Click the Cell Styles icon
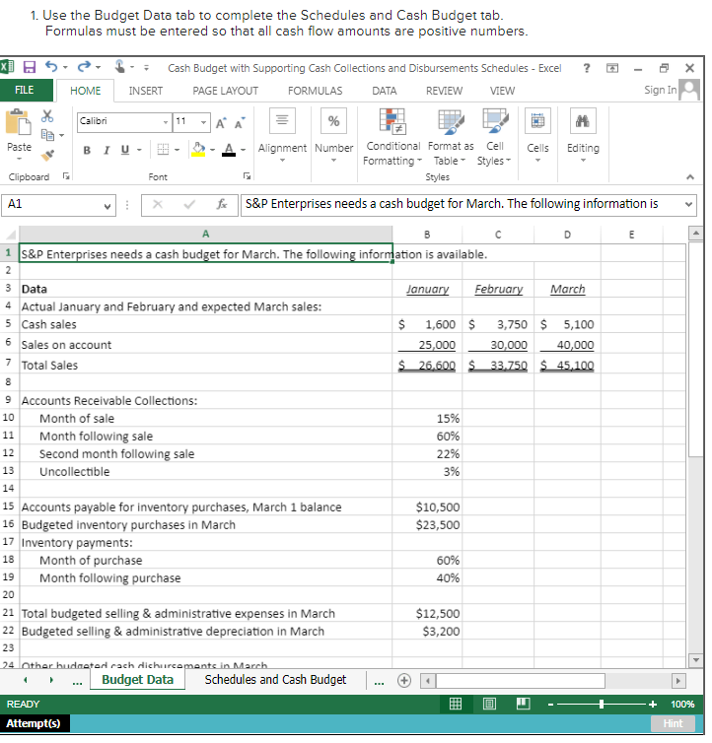Screen dimensions: 712x743 point(495,121)
